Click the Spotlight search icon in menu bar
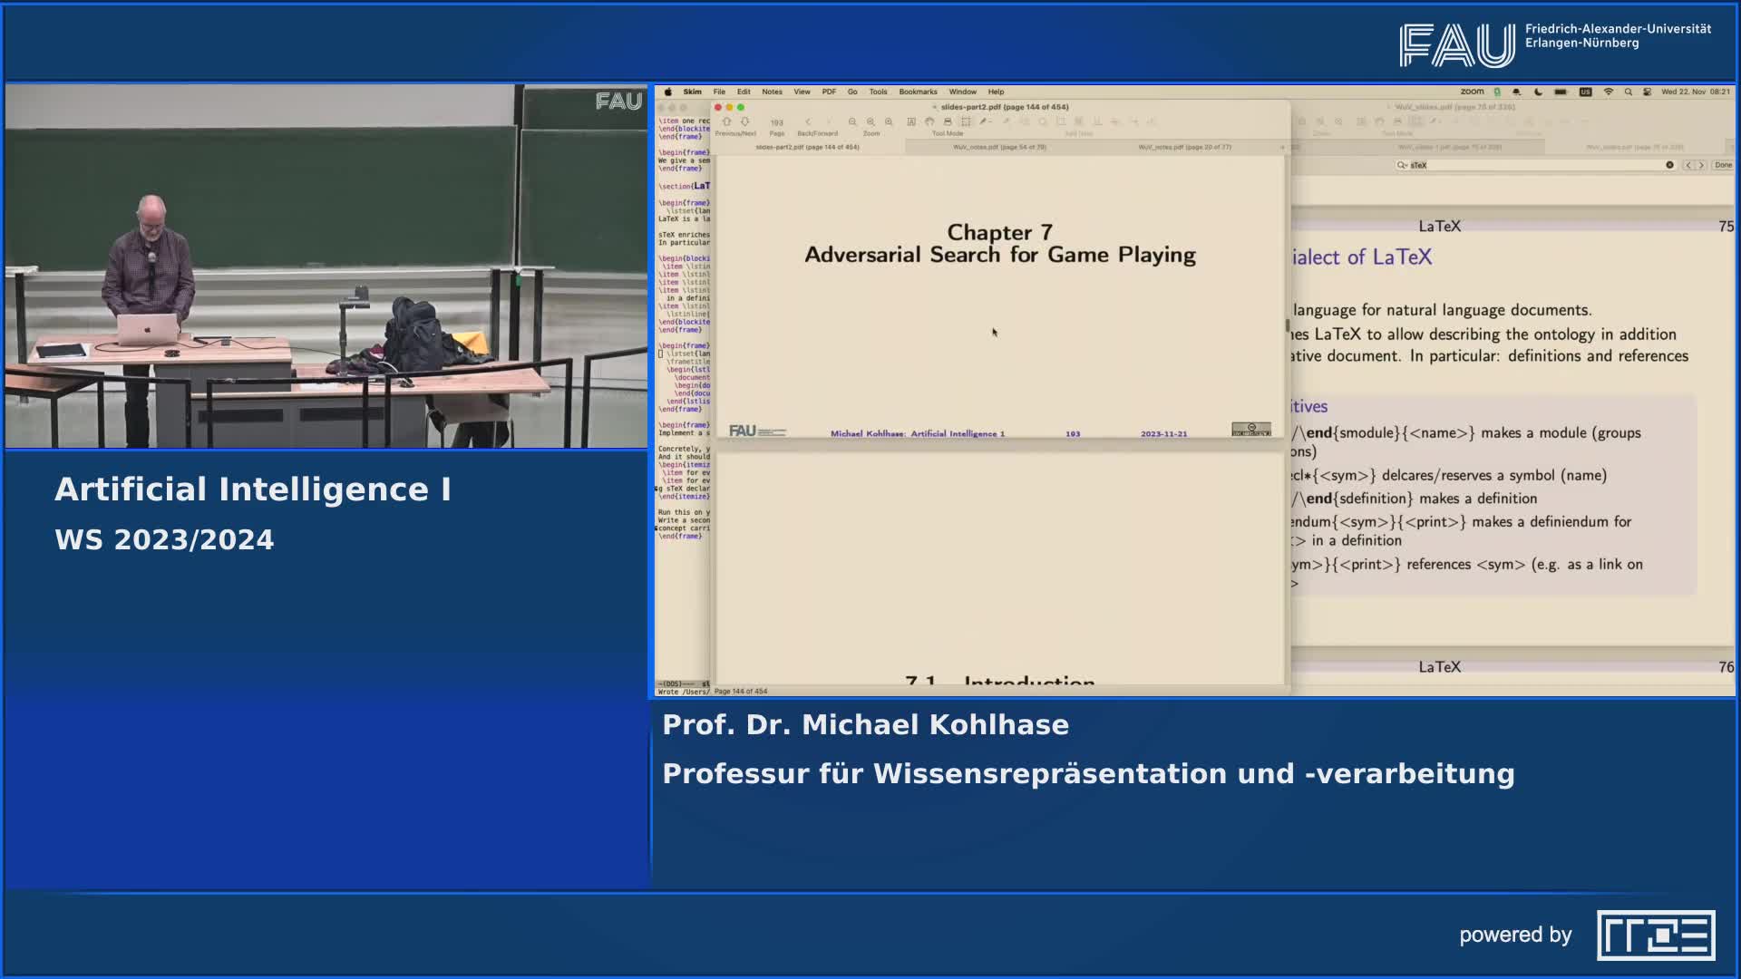This screenshot has width=1741, height=979. 1629,92
